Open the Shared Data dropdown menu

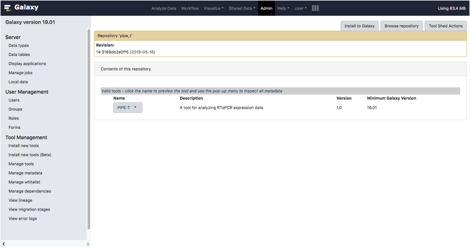click(242, 8)
